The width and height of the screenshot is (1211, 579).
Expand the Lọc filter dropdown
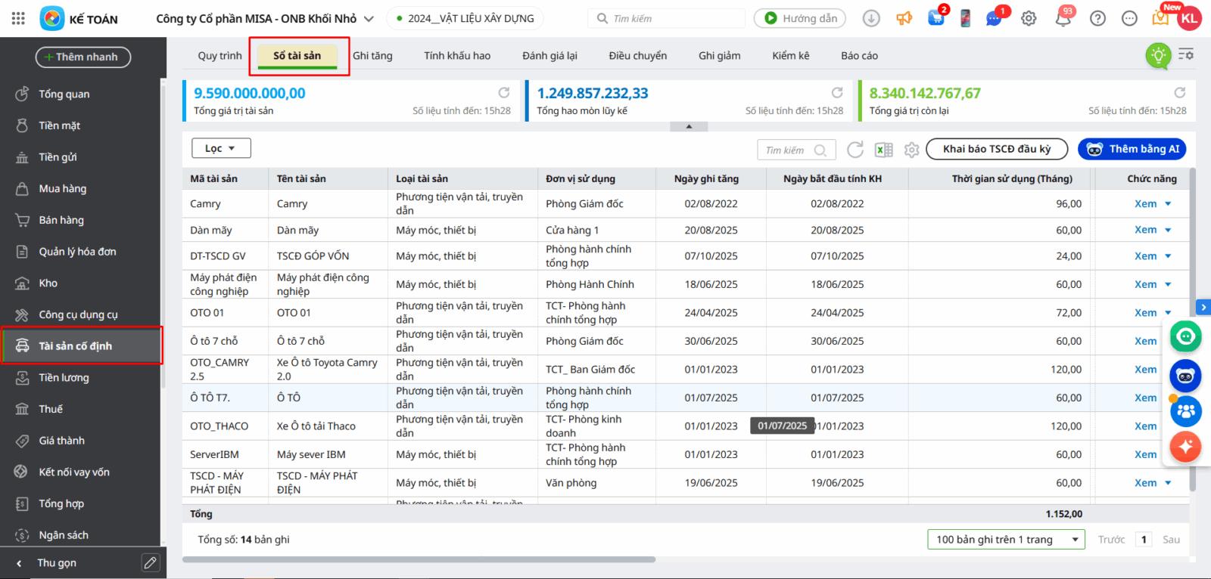[221, 148]
